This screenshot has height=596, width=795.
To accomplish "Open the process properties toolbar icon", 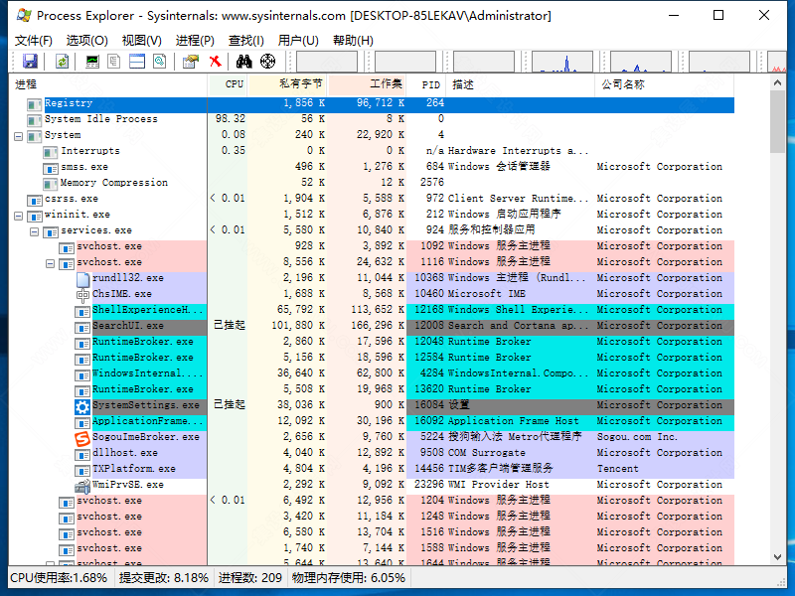I will pos(191,62).
